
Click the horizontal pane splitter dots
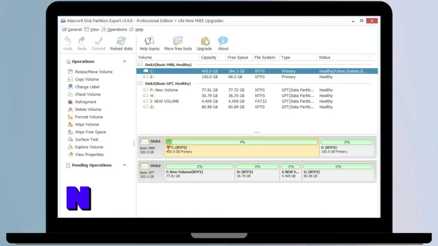(257, 132)
